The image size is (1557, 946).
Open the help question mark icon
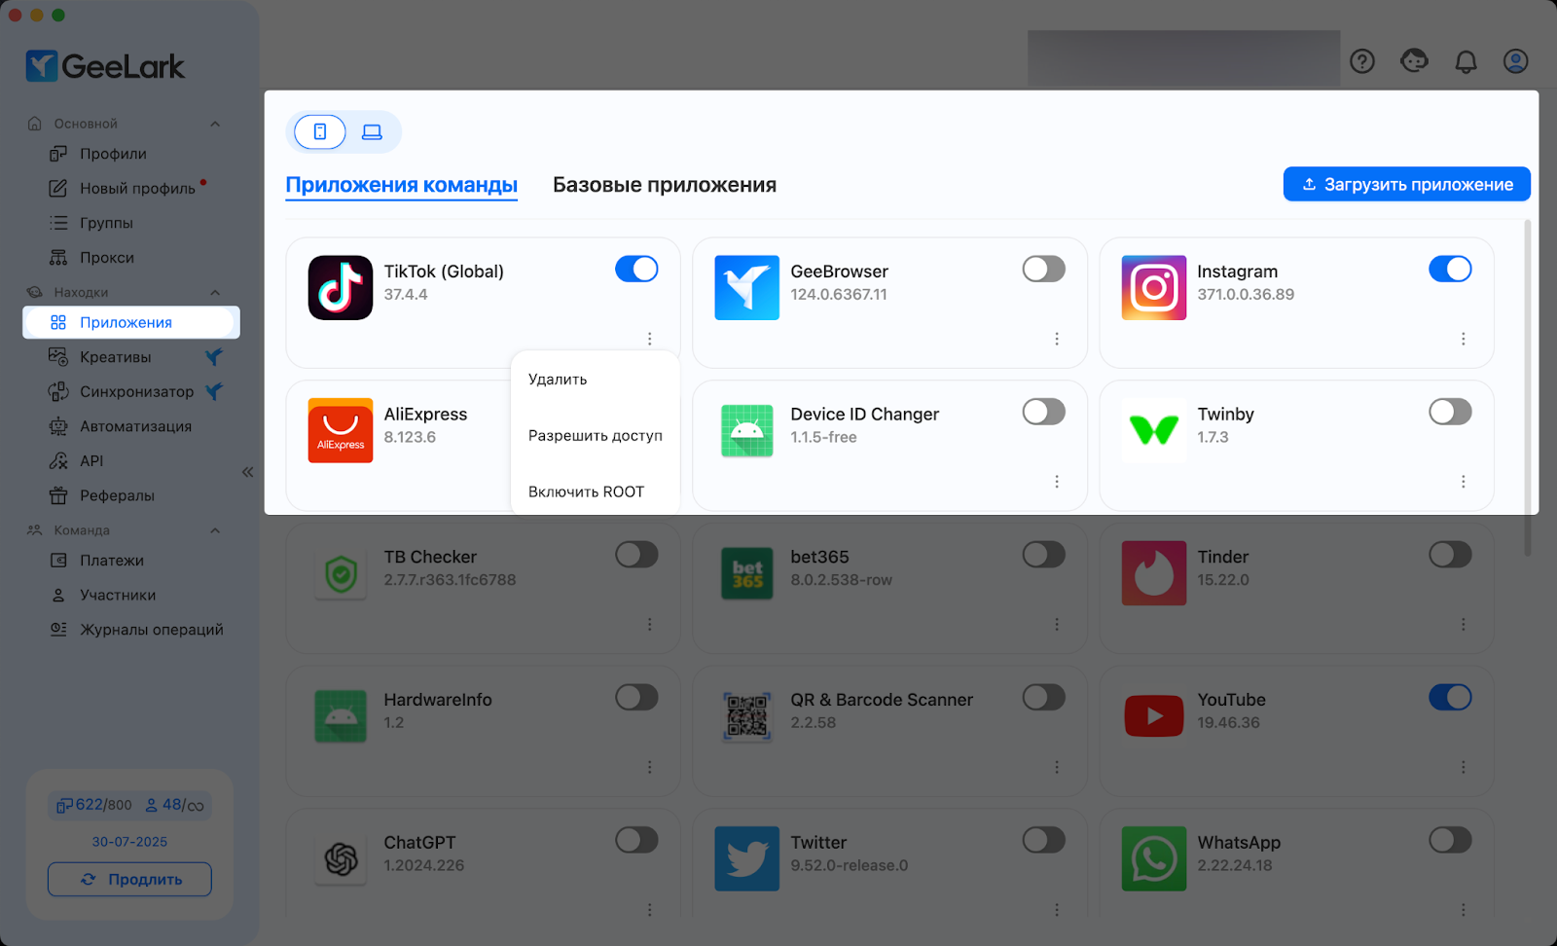tap(1362, 61)
